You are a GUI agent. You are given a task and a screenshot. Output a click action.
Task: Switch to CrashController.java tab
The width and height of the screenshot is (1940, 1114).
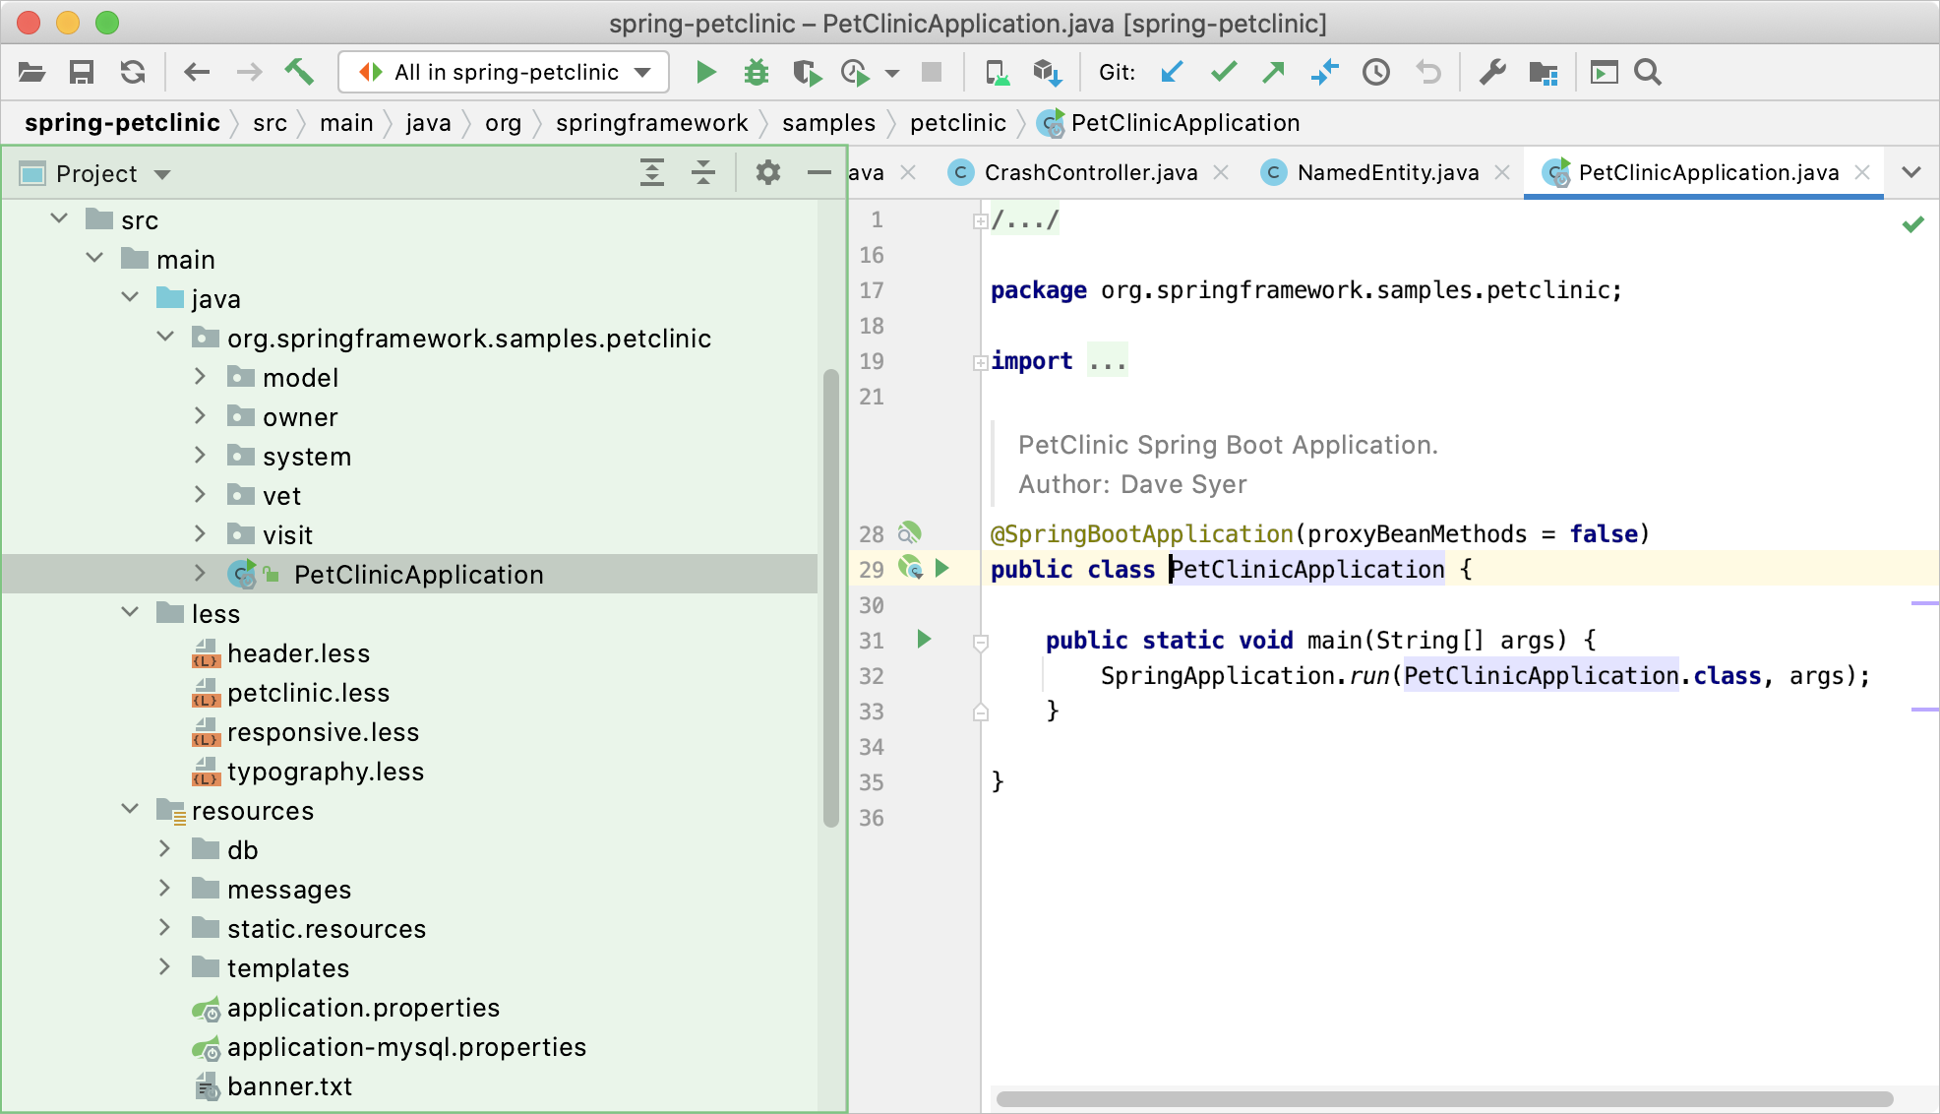pos(1090,173)
